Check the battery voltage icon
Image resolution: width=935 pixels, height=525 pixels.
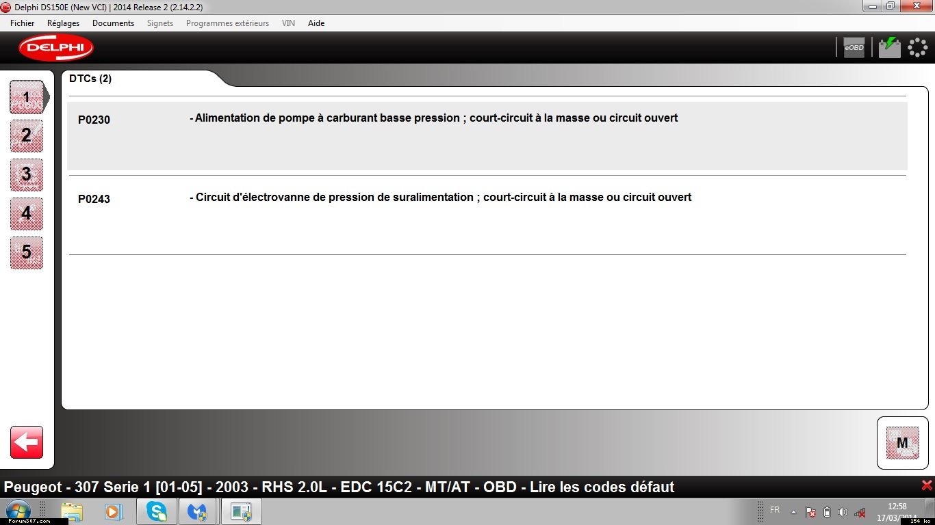point(889,47)
